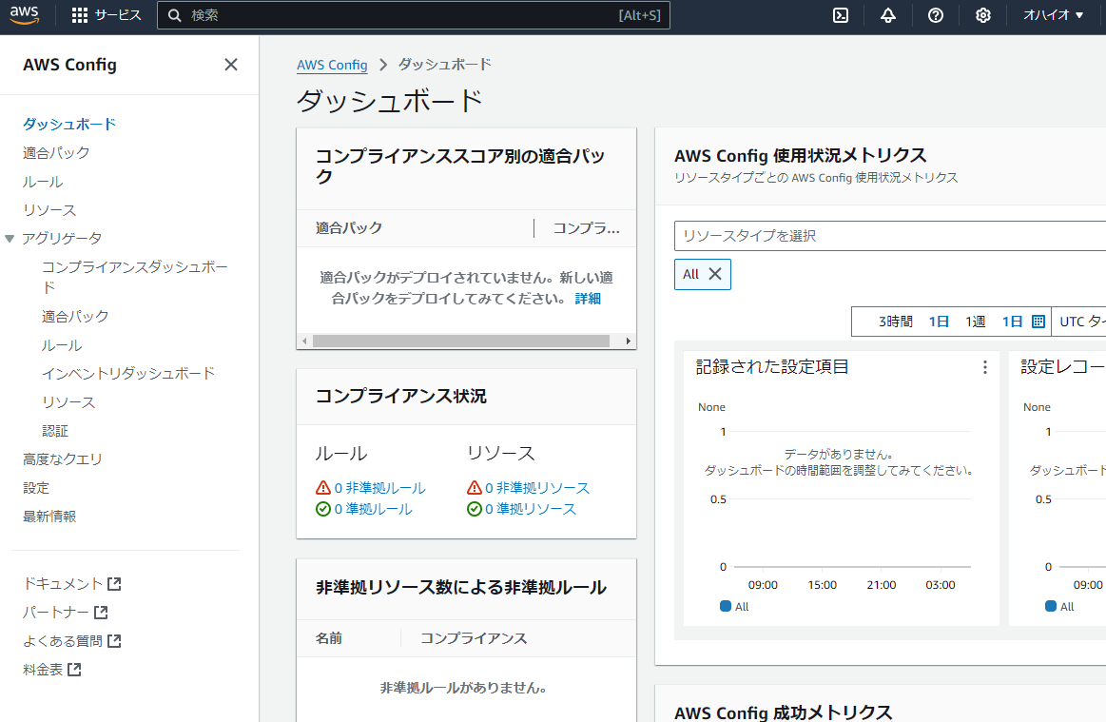Select ダッシュボード in the sidebar

click(69, 125)
